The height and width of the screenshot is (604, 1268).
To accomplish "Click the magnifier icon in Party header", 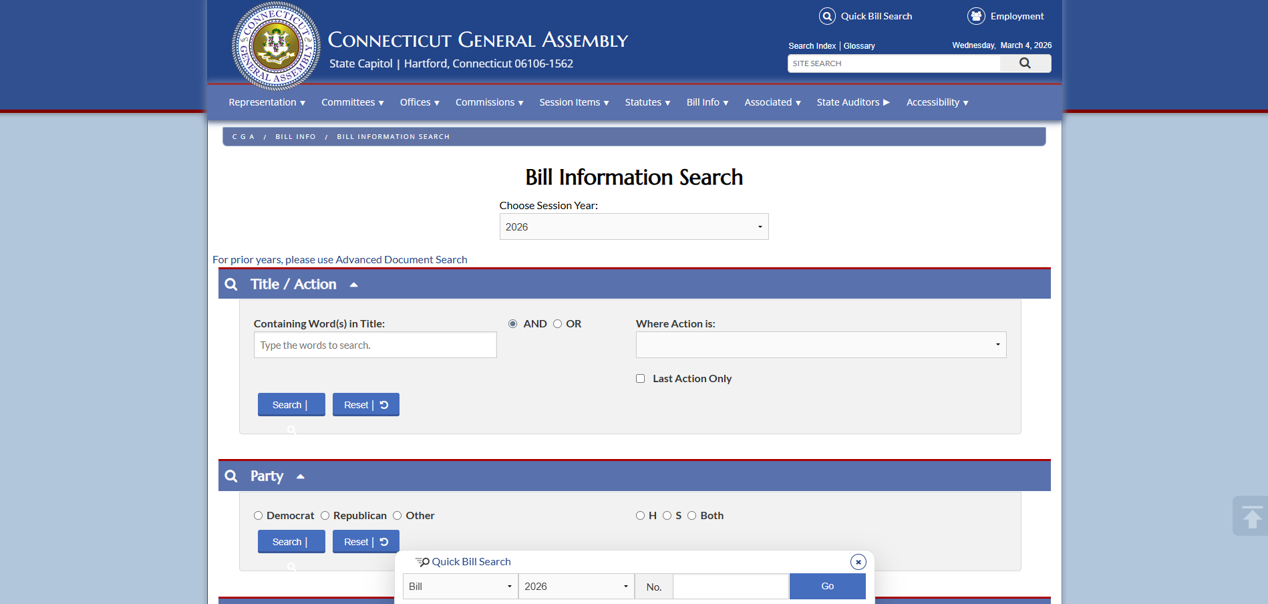I will pos(231,476).
